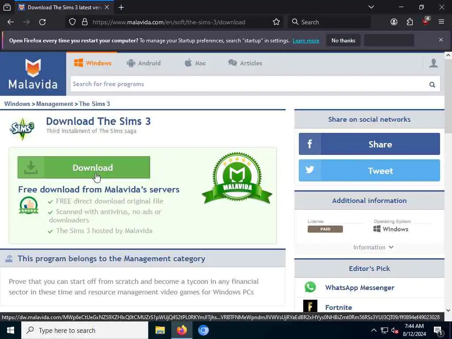Screen dimensions: 452x339
Task: Open the Windows section tab
Action: click(x=93, y=63)
